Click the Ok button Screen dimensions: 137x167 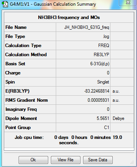tap(33, 160)
